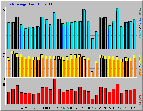Click day label 7 on the x-axis
Viewport: 143px width, 111px height.
(x=34, y=108)
